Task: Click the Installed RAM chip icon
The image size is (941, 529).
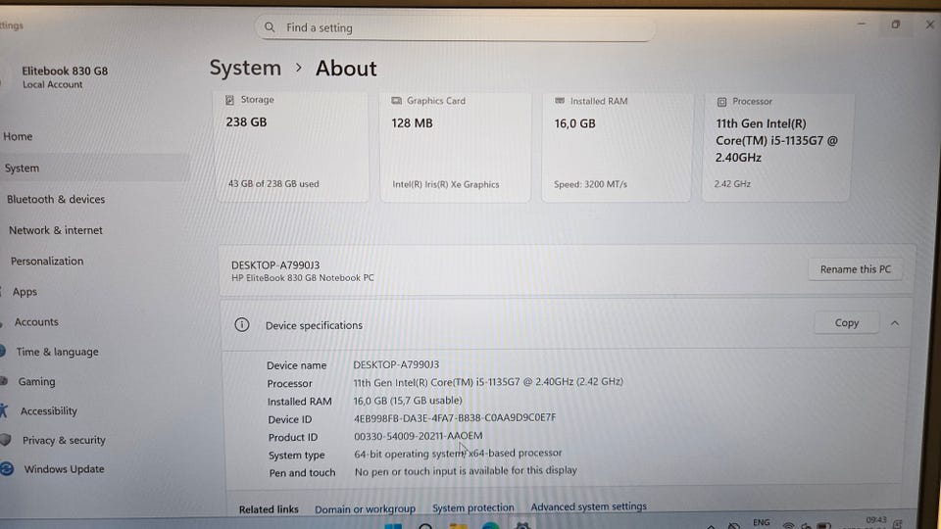Action: [x=560, y=101]
